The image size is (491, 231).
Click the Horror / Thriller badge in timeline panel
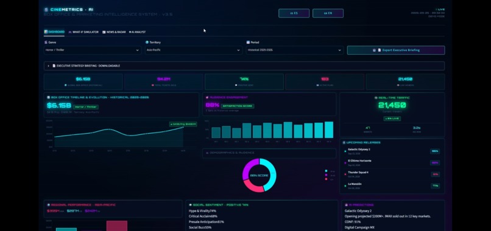point(86,107)
